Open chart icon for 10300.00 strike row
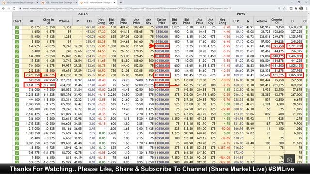Image resolution: width=310 pixels, height=174 pixels. coord(17,75)
